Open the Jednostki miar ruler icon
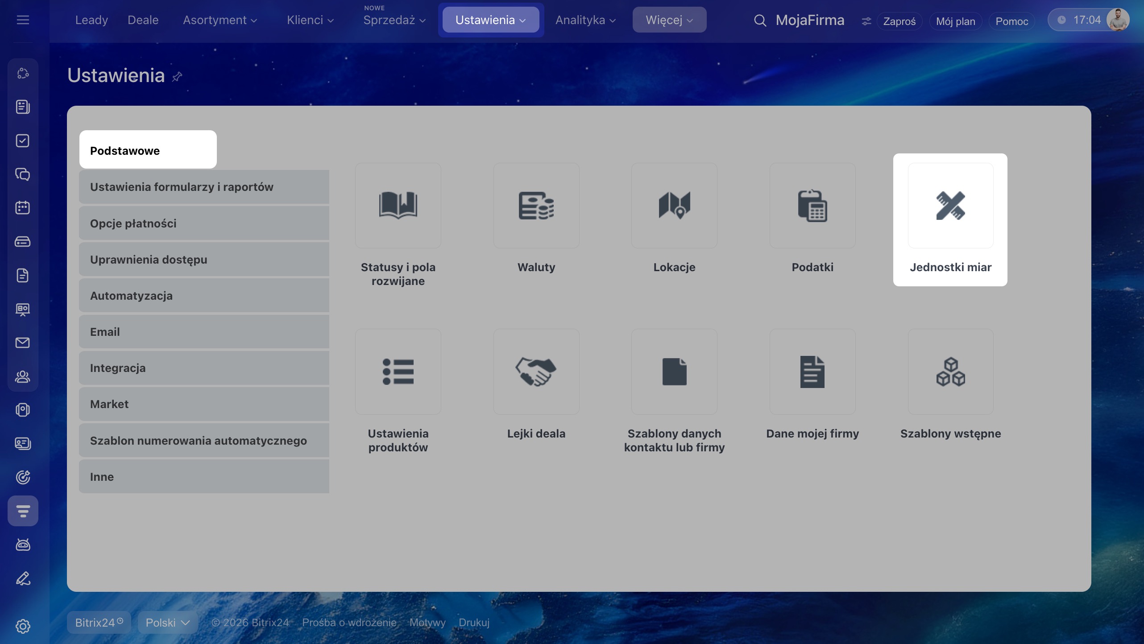The width and height of the screenshot is (1144, 644). click(950, 206)
